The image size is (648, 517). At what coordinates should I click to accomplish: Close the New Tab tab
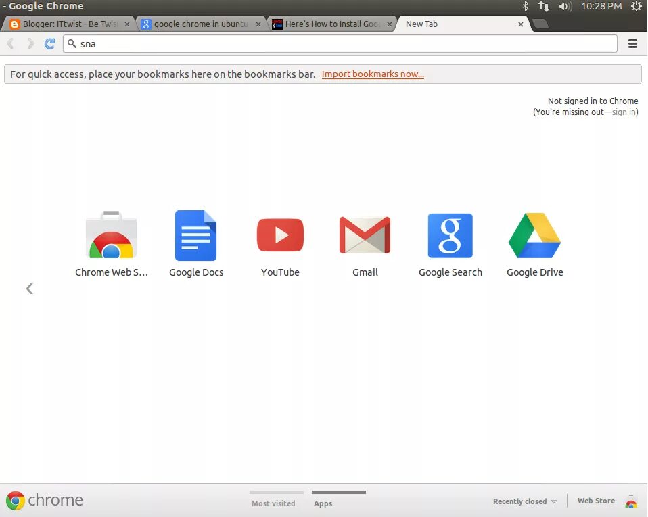(521, 24)
